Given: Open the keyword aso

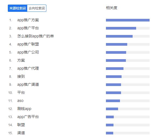Looking at the screenshot, I should (x=20, y=101).
